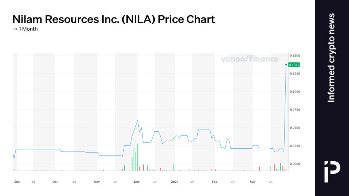Select the Oct axis label
The width and height of the screenshot is (349, 196).
click(55, 182)
